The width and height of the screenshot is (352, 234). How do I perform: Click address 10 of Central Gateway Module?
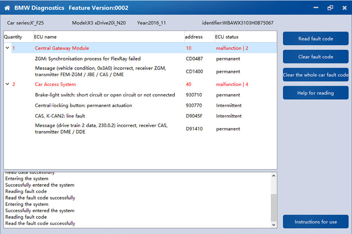pyautogui.click(x=189, y=48)
